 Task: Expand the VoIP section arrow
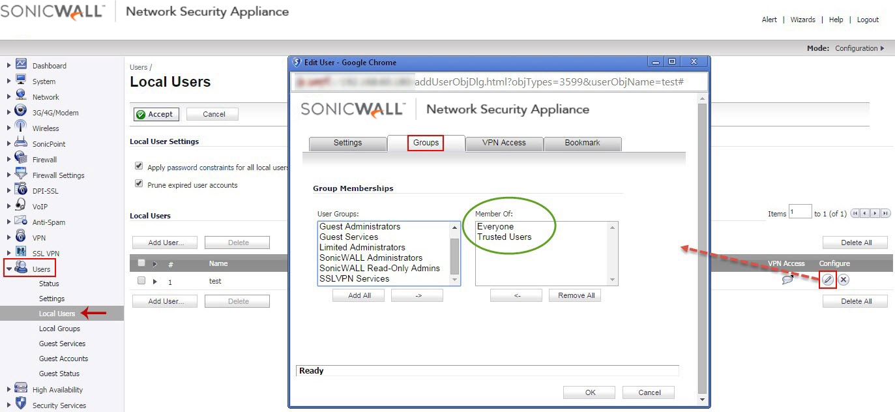(8, 206)
